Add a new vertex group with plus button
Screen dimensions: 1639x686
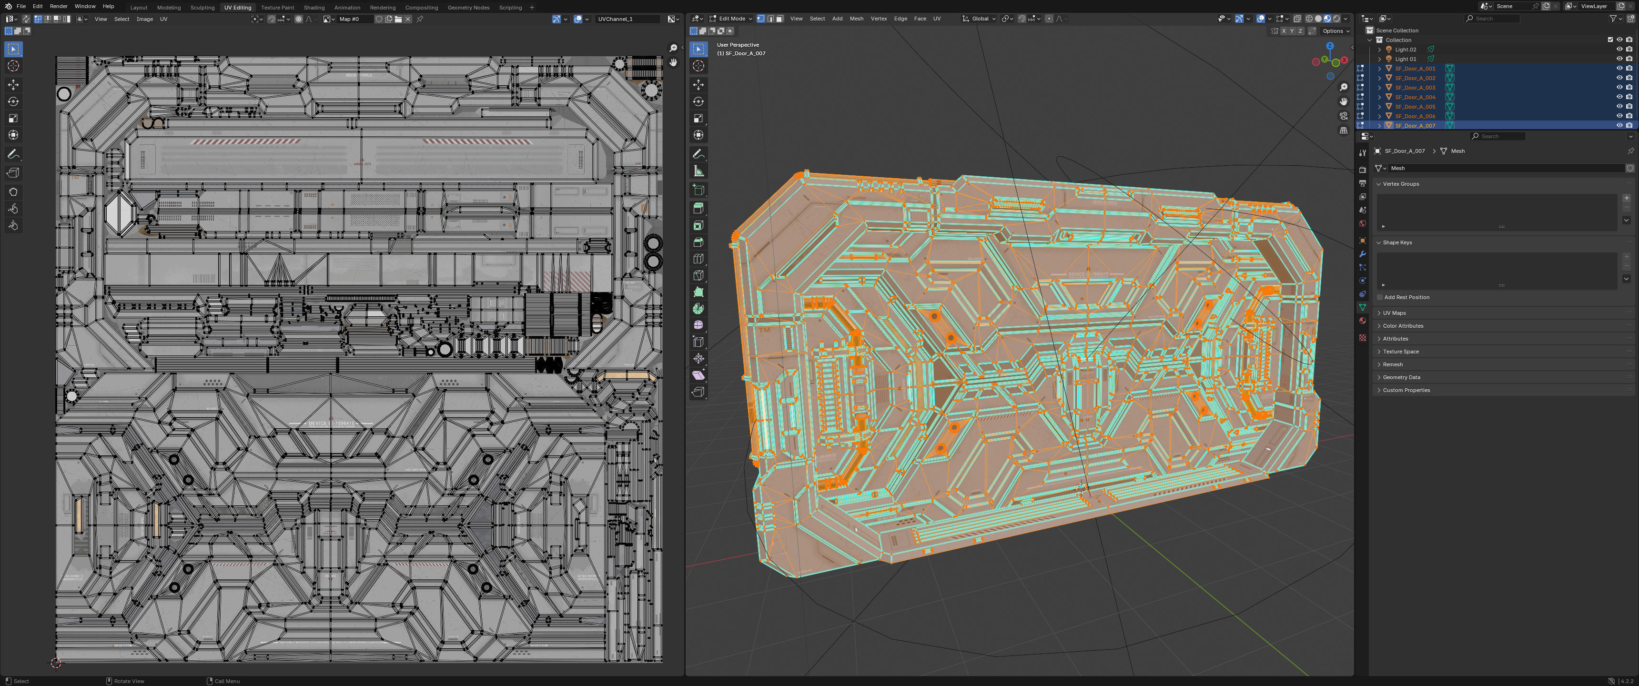(1626, 198)
